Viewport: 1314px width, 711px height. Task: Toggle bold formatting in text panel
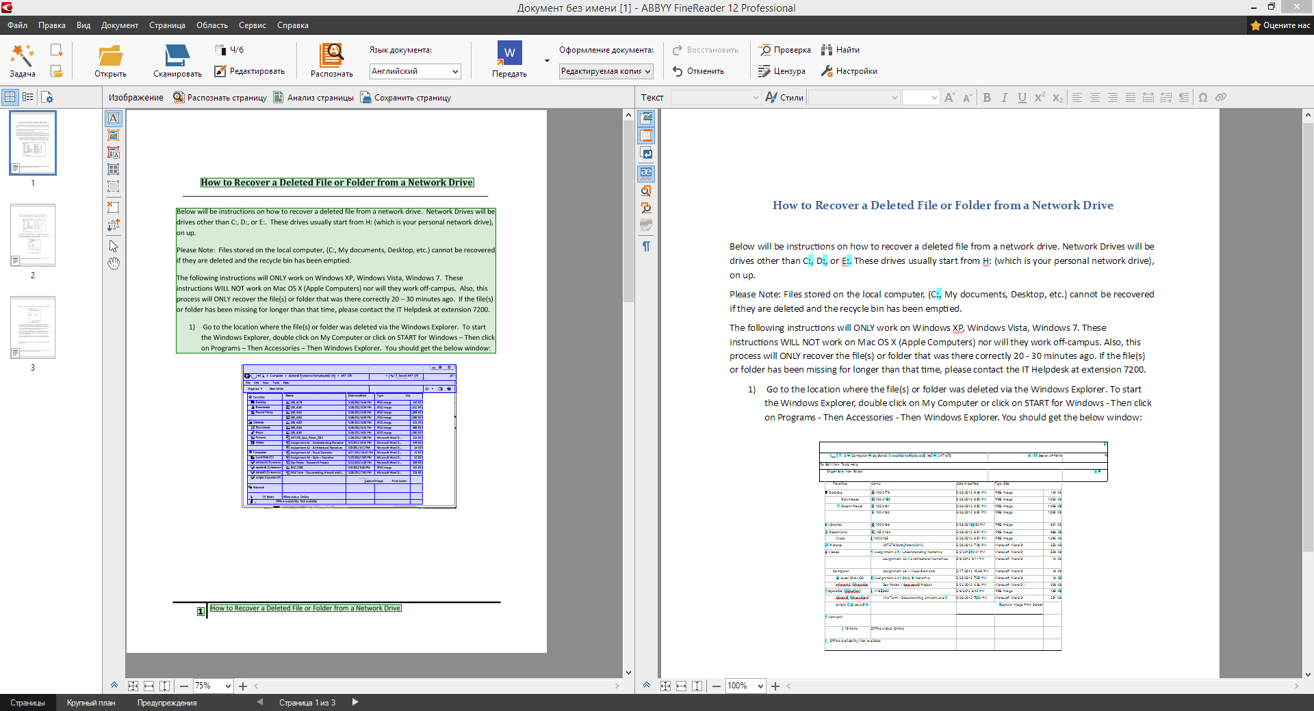(986, 98)
